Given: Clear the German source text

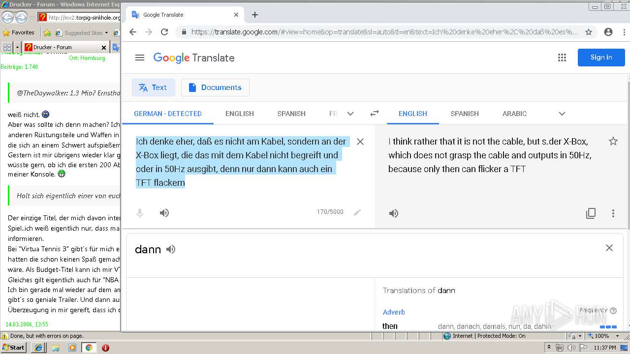Looking at the screenshot, I should (x=360, y=142).
